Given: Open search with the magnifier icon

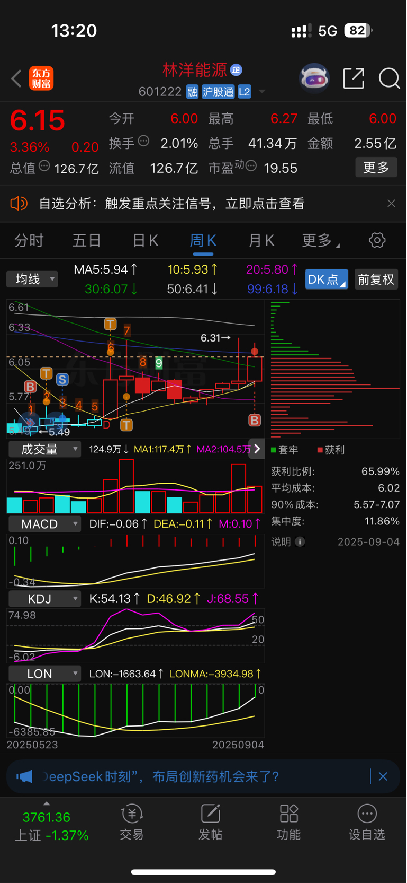Looking at the screenshot, I should [389, 78].
